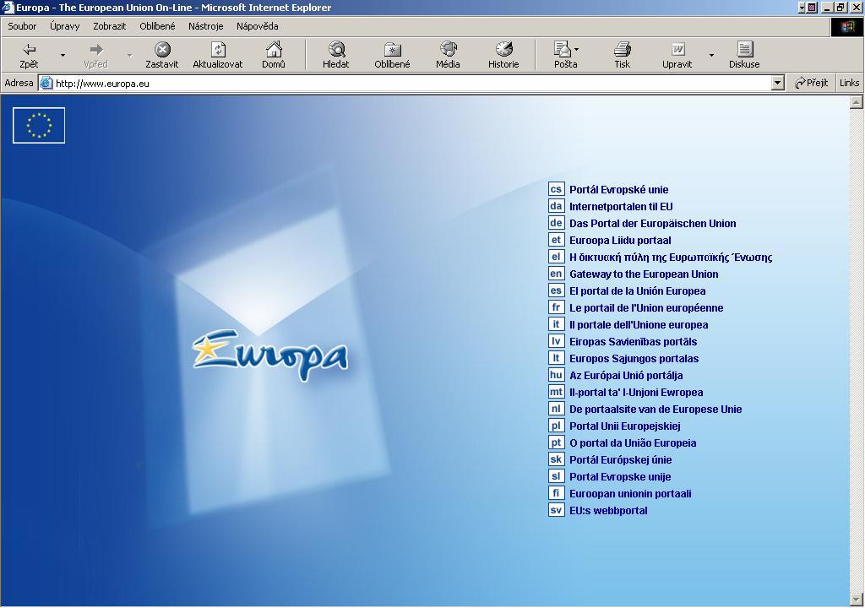Viewport: 865px width, 608px height.
Task: Open the Média toolbar icon
Action: tap(449, 49)
